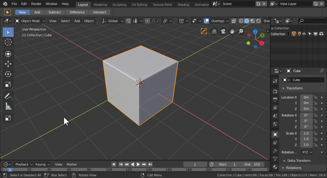Activate the Move tool

click(x=8, y=64)
